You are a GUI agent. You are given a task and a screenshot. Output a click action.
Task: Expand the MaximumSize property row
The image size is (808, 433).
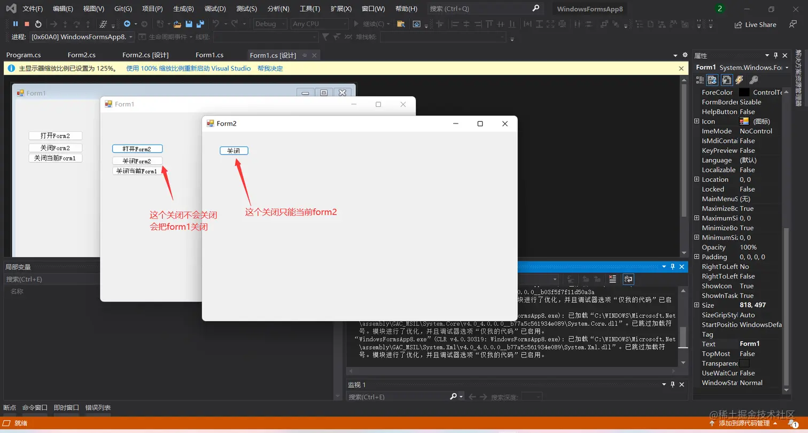(697, 218)
